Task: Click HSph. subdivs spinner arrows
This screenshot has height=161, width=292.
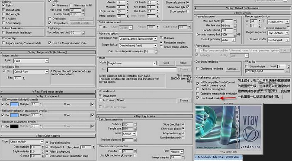Action: (x=127, y=11)
